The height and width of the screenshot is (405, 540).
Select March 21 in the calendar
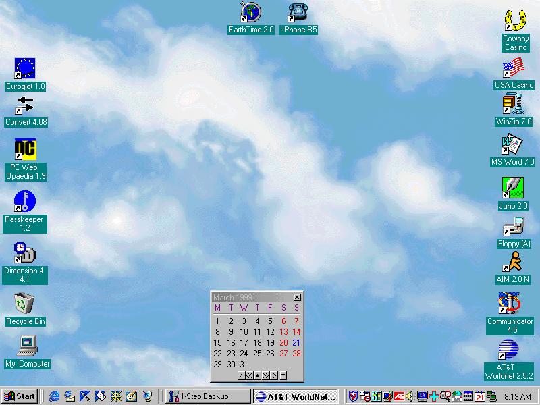pyautogui.click(x=296, y=342)
